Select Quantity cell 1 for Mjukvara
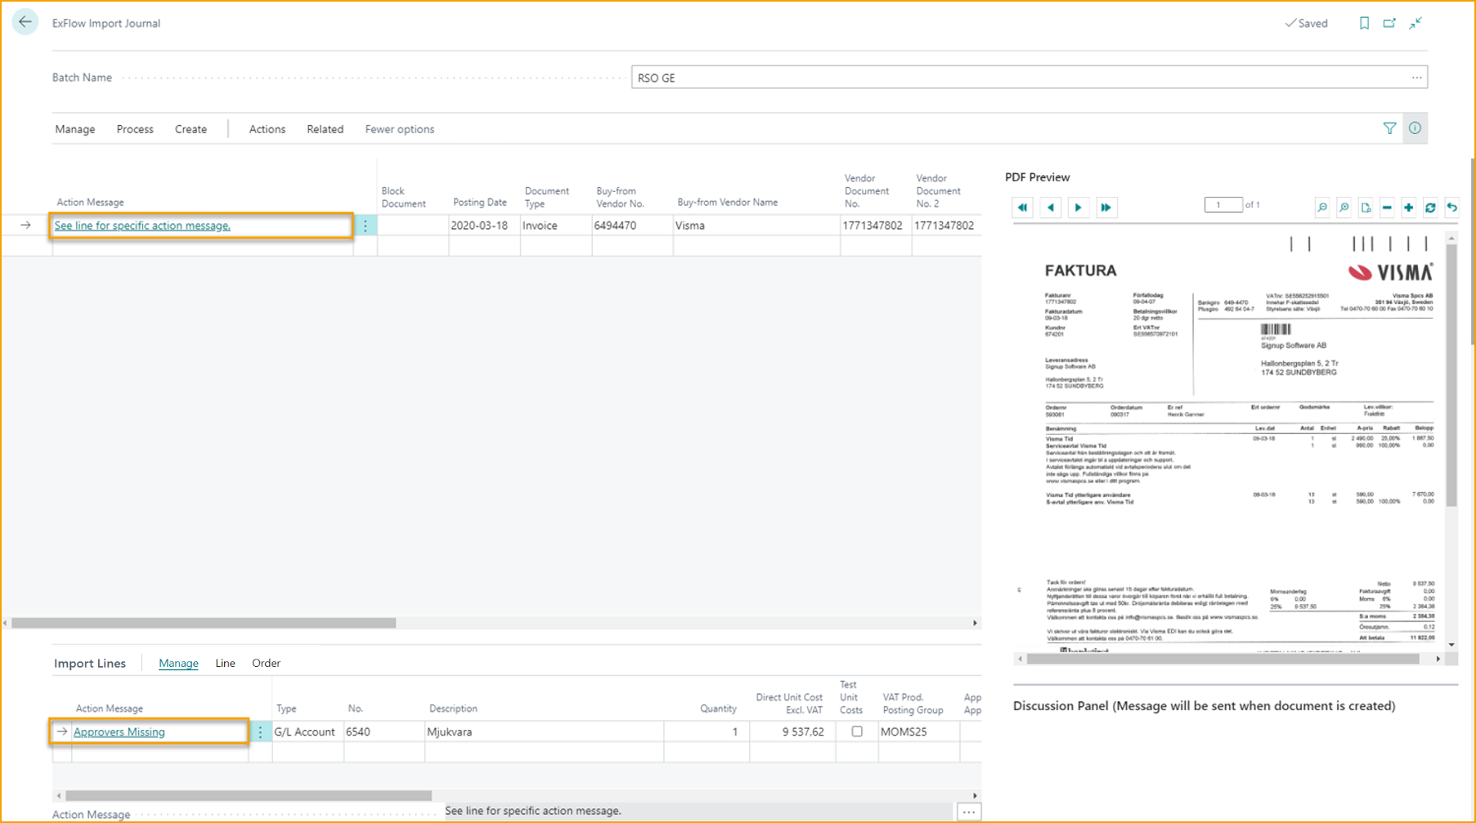Screen dimensions: 1476x823 click(x=706, y=732)
